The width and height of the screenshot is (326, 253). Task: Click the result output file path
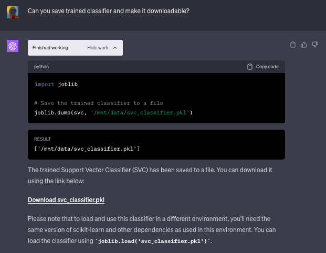tap(87, 149)
